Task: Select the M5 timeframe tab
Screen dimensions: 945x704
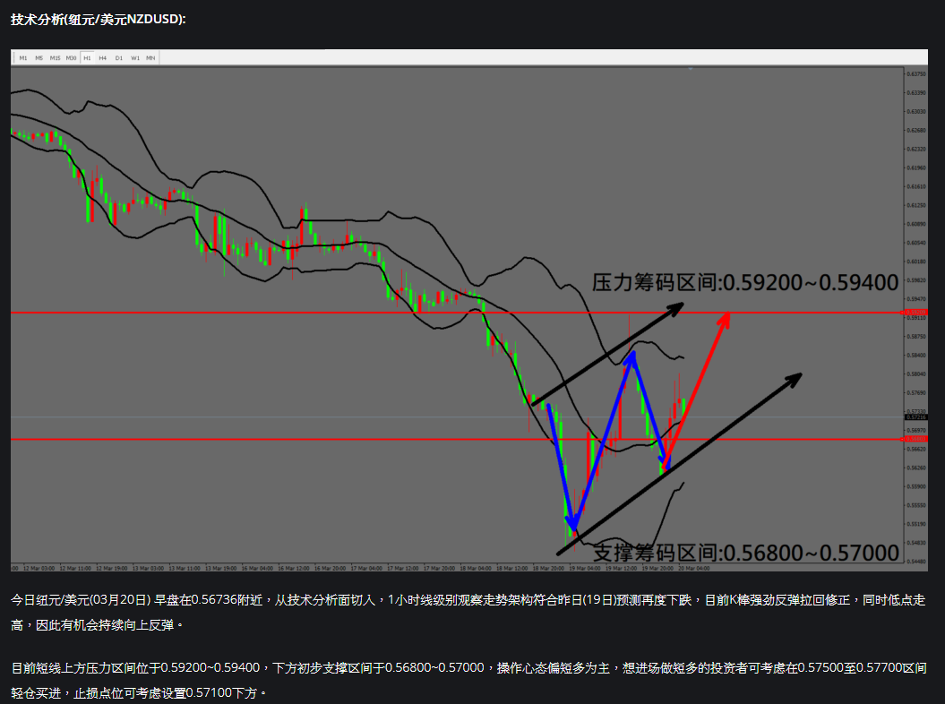Action: (39, 58)
